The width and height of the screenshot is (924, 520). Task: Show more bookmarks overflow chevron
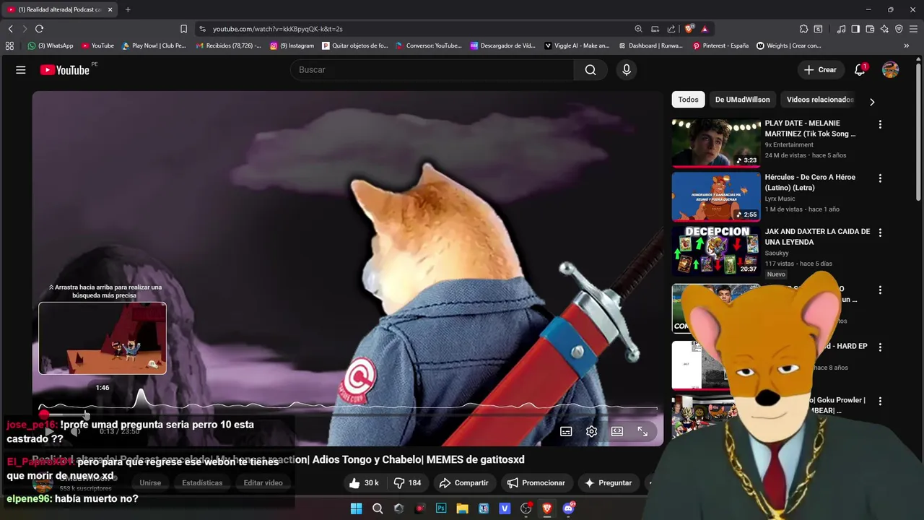point(907,45)
